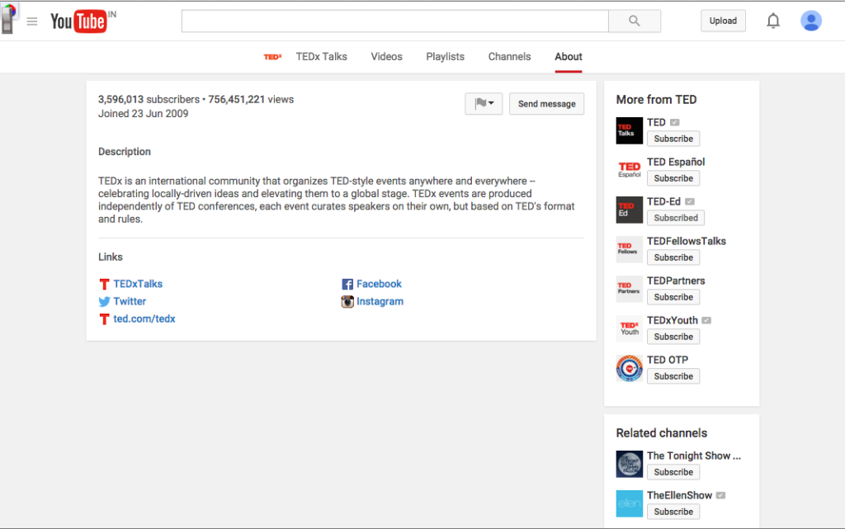The width and height of the screenshot is (845, 529).
Task: Go to the TEDx Talks home tab
Action: pos(321,57)
